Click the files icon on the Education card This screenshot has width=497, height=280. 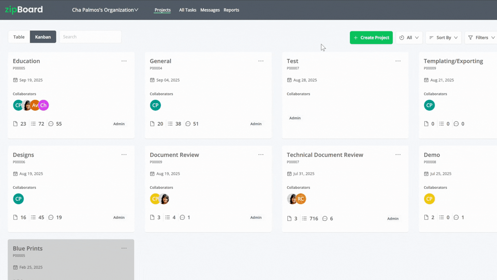(15, 124)
